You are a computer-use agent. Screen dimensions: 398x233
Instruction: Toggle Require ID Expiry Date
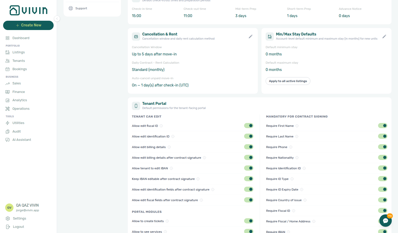tap(383, 190)
